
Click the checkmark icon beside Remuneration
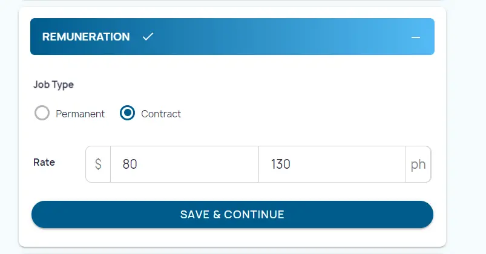click(x=148, y=37)
